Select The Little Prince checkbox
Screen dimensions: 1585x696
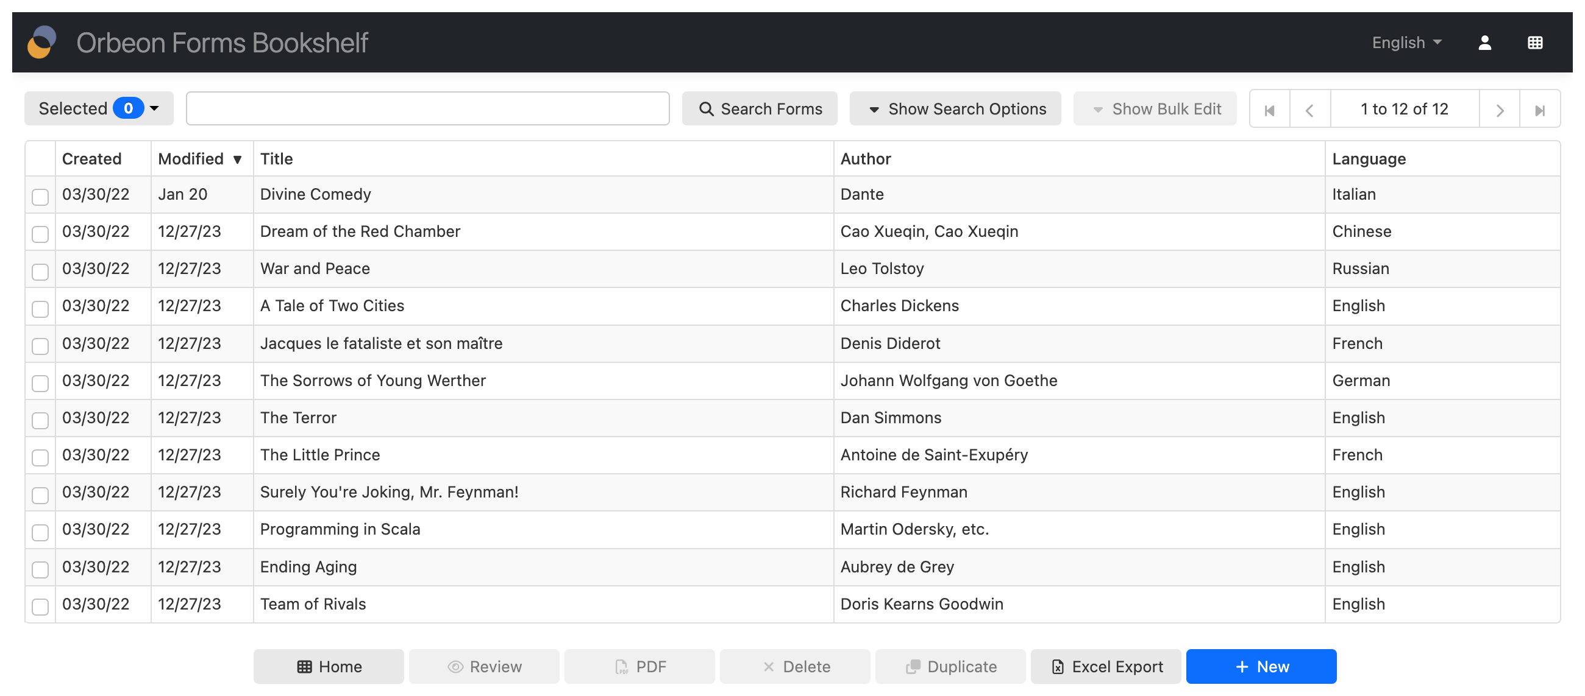tap(40, 457)
